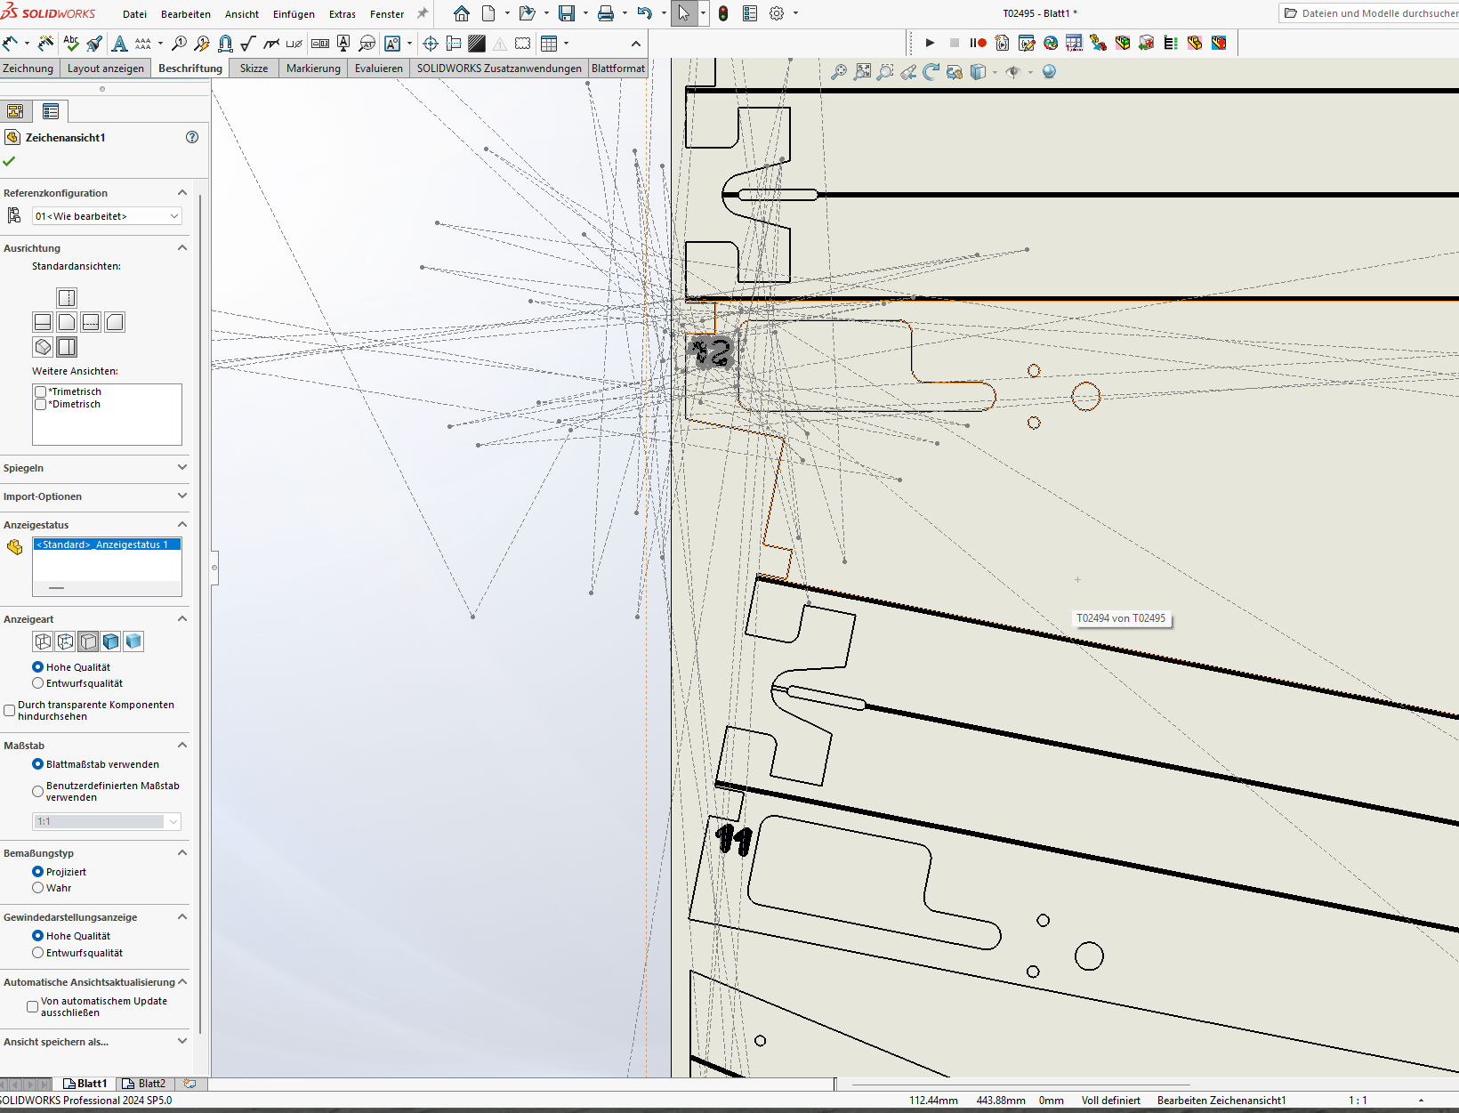Open the Einfügen menu
Screen dimensions: 1459x1113
294,14
